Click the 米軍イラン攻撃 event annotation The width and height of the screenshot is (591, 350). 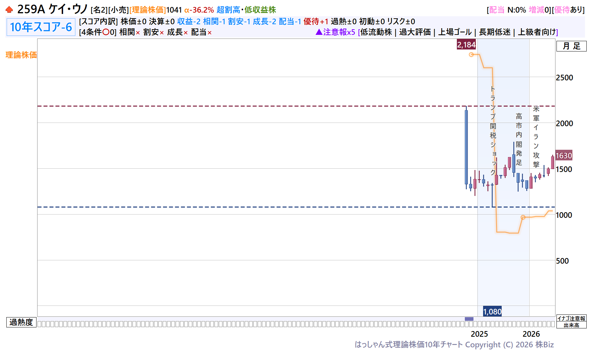tap(536, 136)
